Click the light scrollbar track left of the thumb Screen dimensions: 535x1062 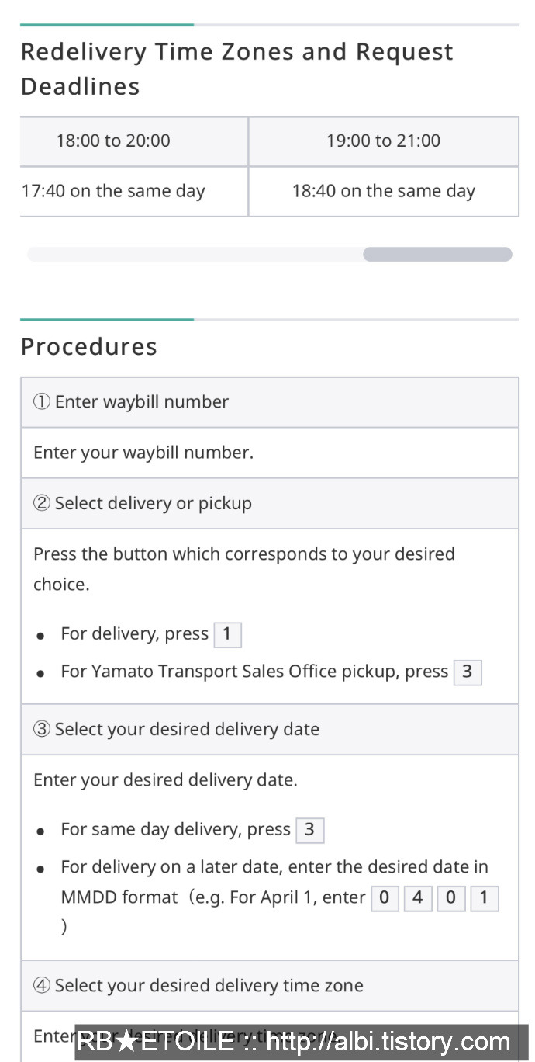pyautogui.click(x=195, y=255)
